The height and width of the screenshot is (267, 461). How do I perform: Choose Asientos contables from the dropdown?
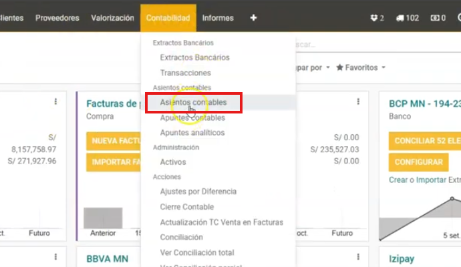coord(194,103)
